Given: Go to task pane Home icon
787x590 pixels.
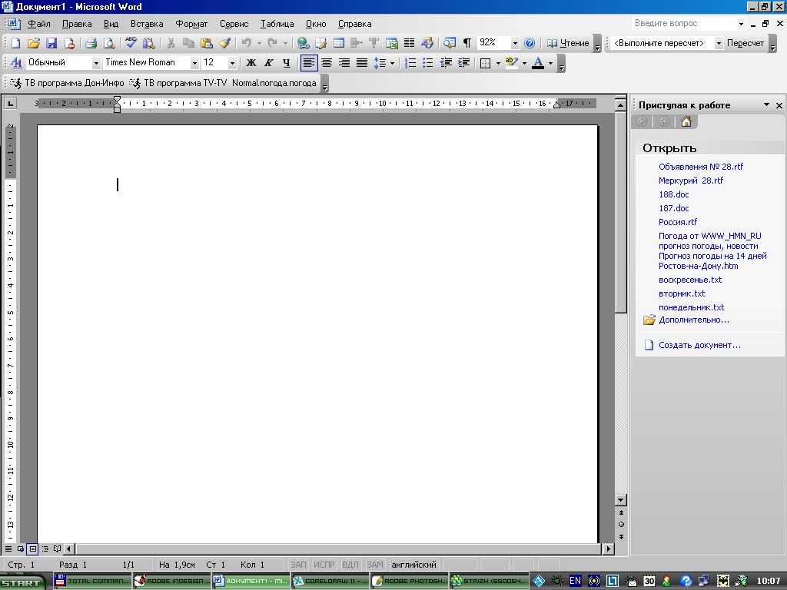Looking at the screenshot, I should pos(686,121).
